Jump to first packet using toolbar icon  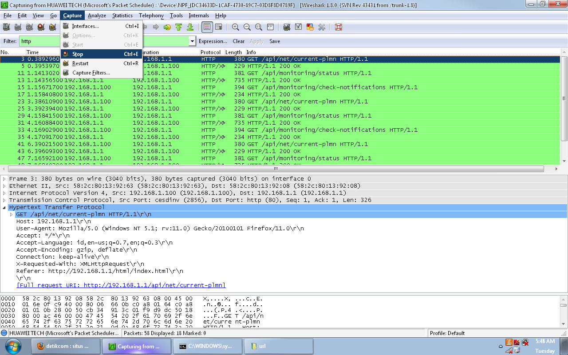pyautogui.click(x=179, y=27)
